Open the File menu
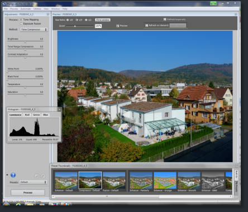This screenshot has width=248, height=212. 6,9
